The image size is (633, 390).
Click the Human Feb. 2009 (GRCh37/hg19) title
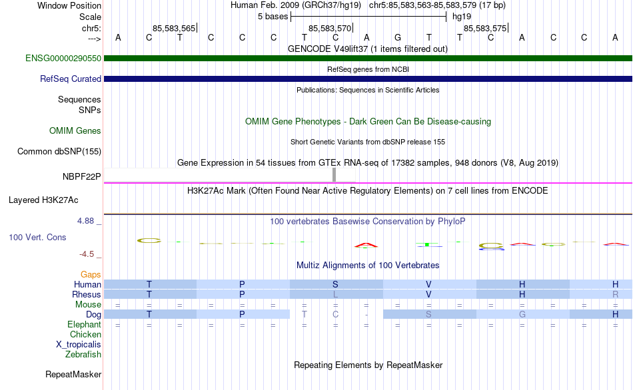(295, 5)
